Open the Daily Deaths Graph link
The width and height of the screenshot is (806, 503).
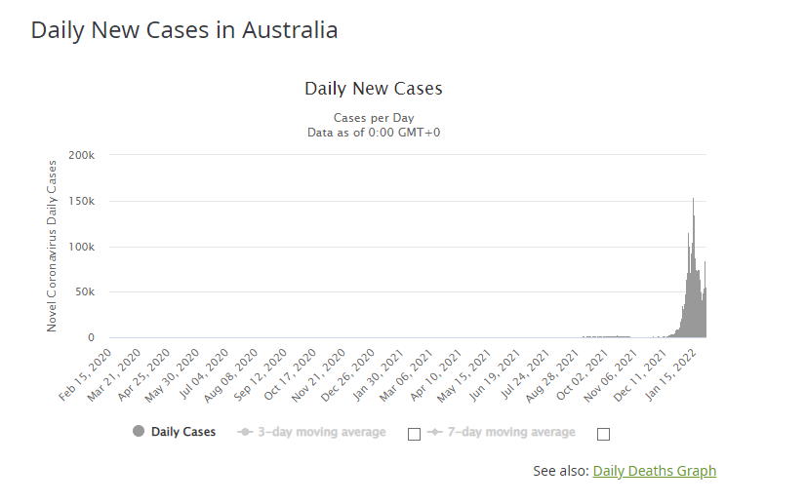pos(654,471)
